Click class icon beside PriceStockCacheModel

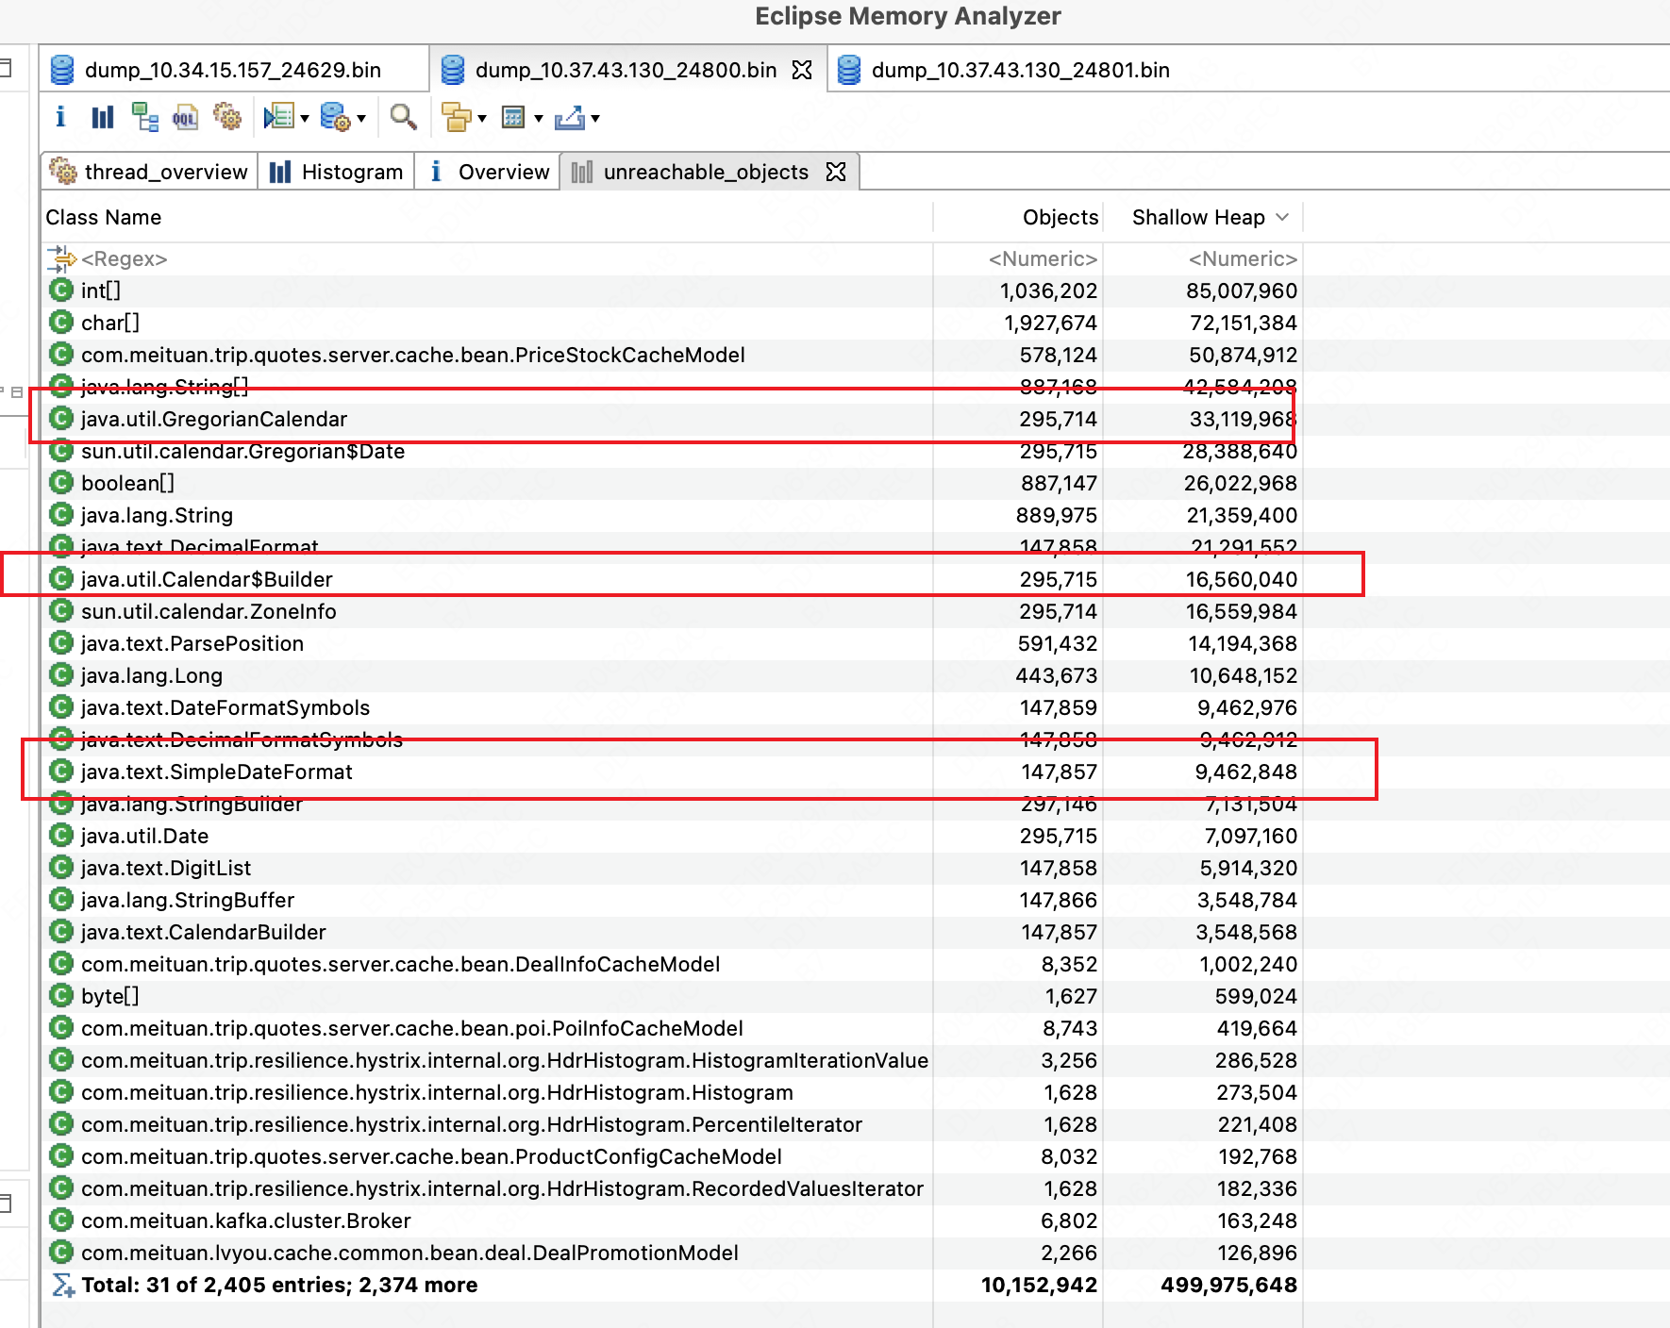coord(61,355)
